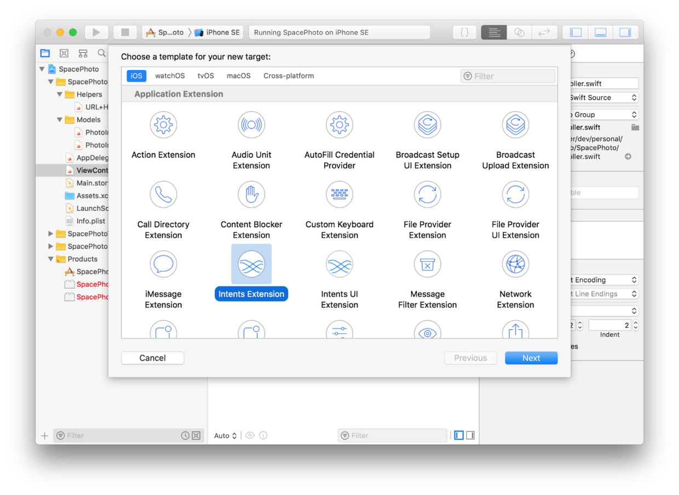Switch to the Cross-platform tab
The height and width of the screenshot is (495, 679).
289,76
